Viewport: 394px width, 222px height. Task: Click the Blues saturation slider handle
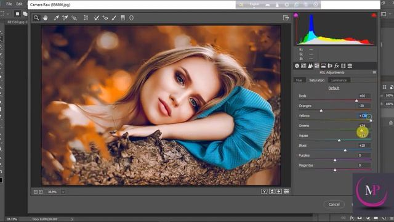click(x=345, y=150)
